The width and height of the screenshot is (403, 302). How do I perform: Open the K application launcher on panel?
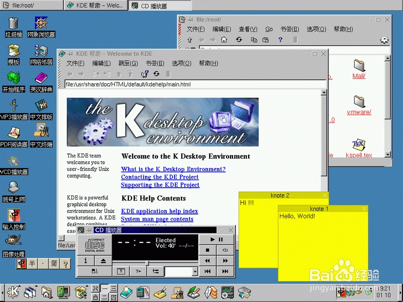pyautogui.click(x=13, y=292)
